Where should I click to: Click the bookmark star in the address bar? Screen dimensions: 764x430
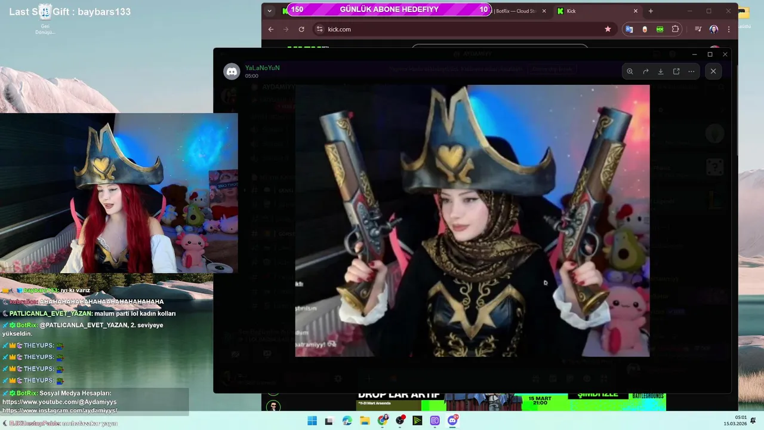coord(608,29)
